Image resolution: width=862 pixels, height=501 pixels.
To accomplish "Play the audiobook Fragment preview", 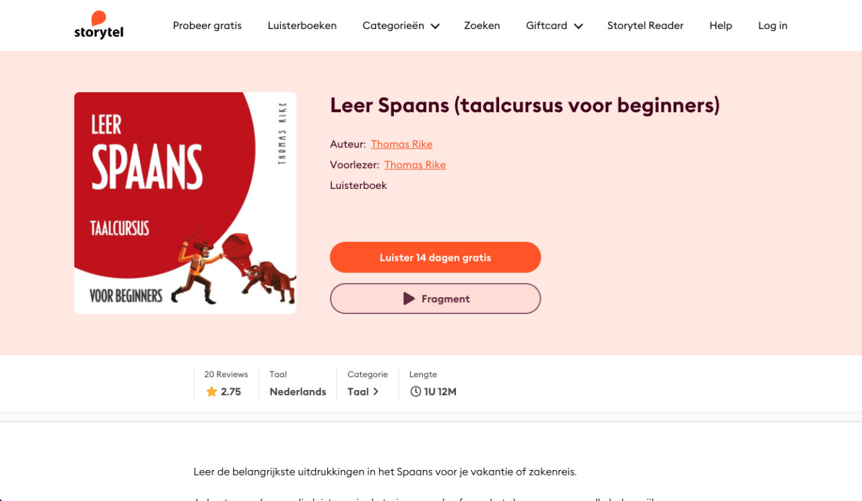I will (435, 299).
